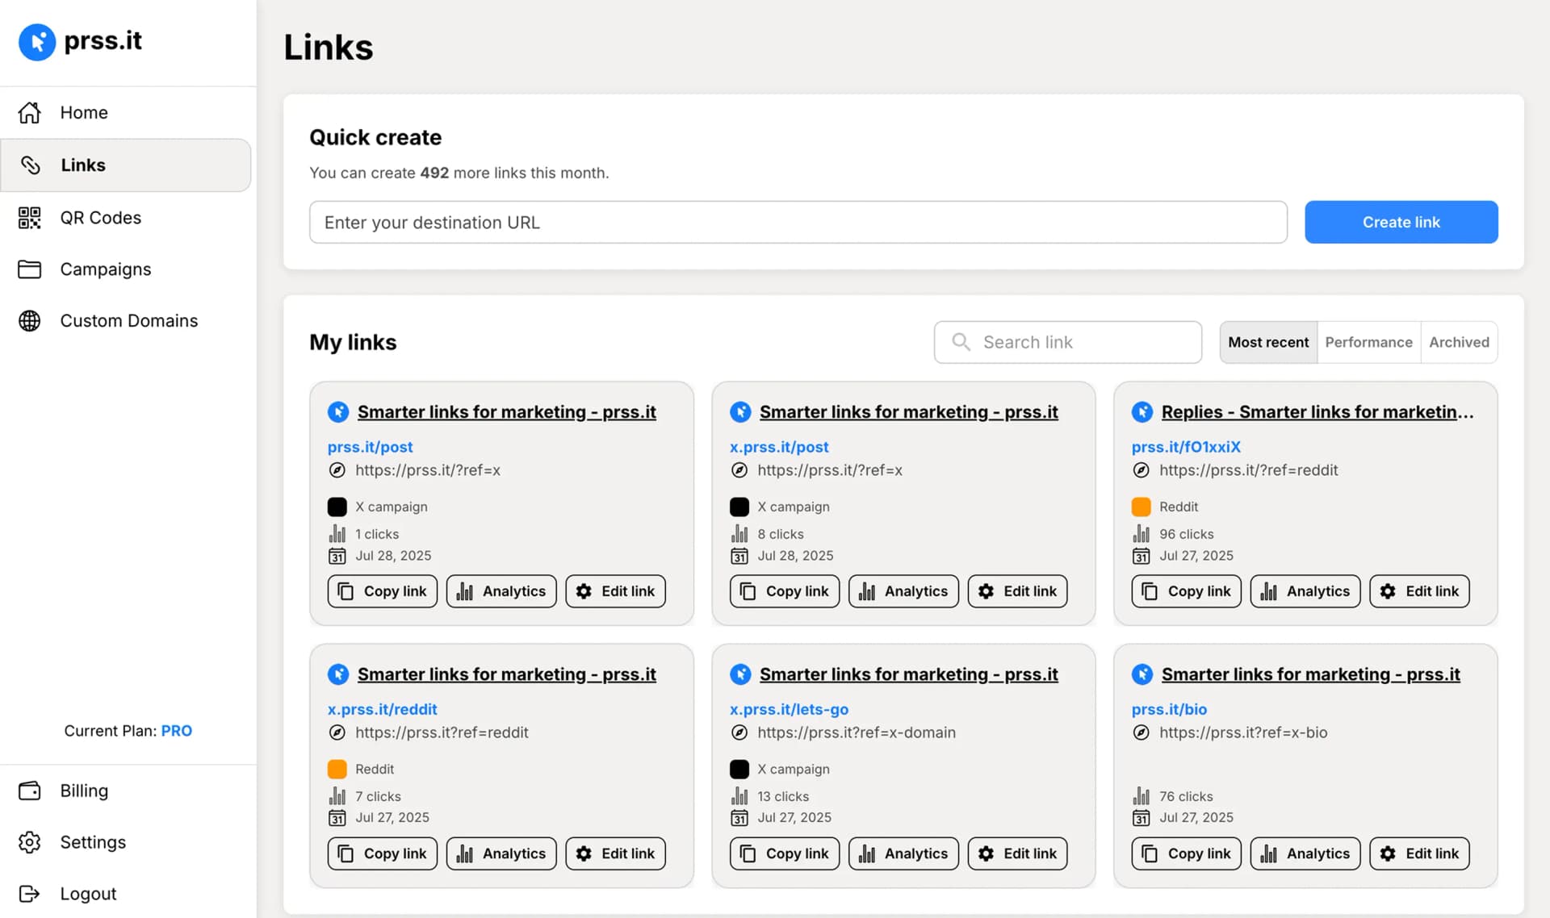Copy link for the prss.it/post card

pos(382,592)
